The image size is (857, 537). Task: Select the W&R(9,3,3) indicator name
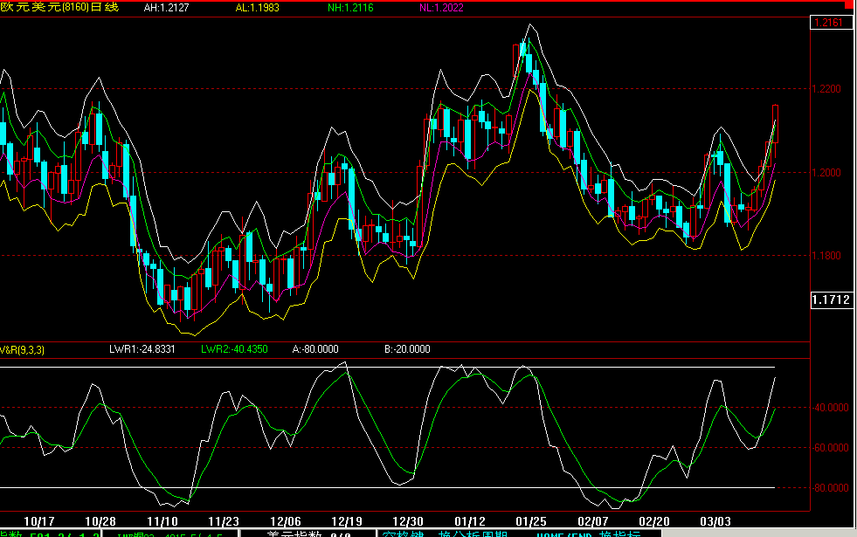[x=22, y=349]
